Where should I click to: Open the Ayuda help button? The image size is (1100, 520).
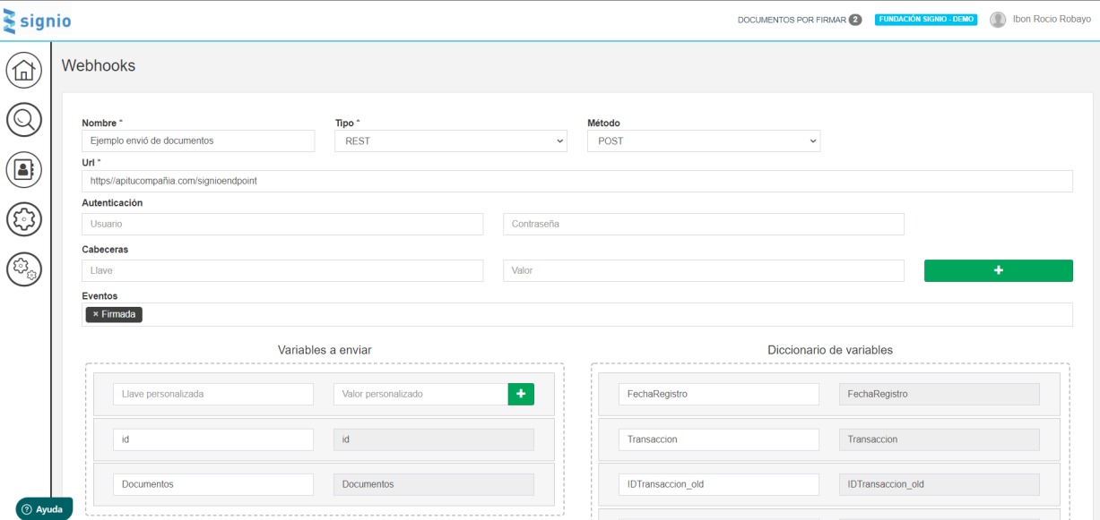(43, 508)
